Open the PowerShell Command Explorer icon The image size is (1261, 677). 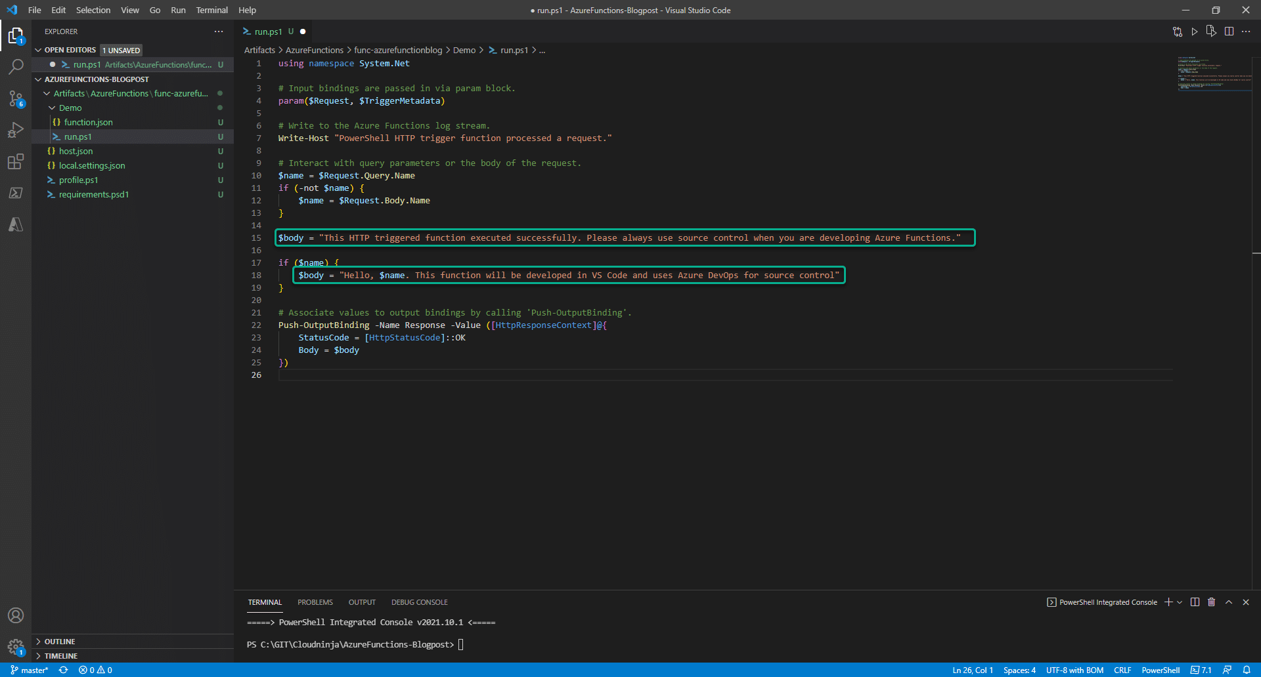[16, 193]
